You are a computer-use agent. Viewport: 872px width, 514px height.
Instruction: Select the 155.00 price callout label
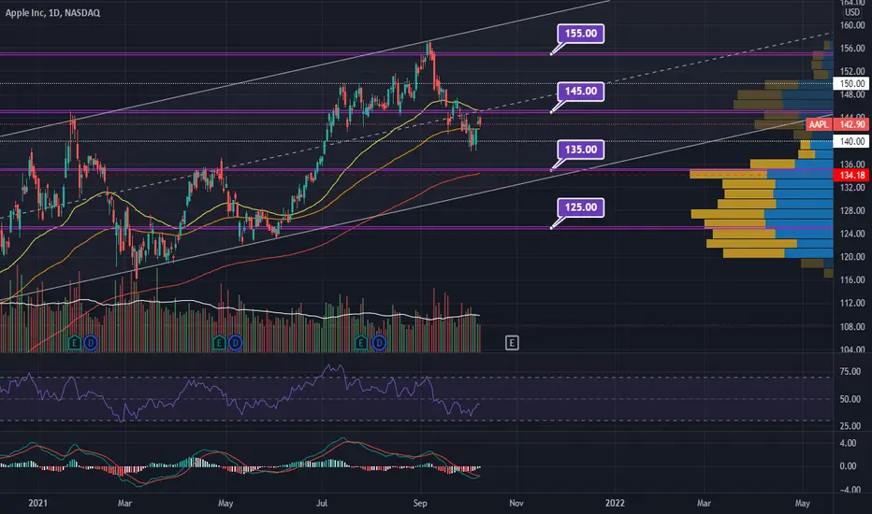(x=581, y=34)
